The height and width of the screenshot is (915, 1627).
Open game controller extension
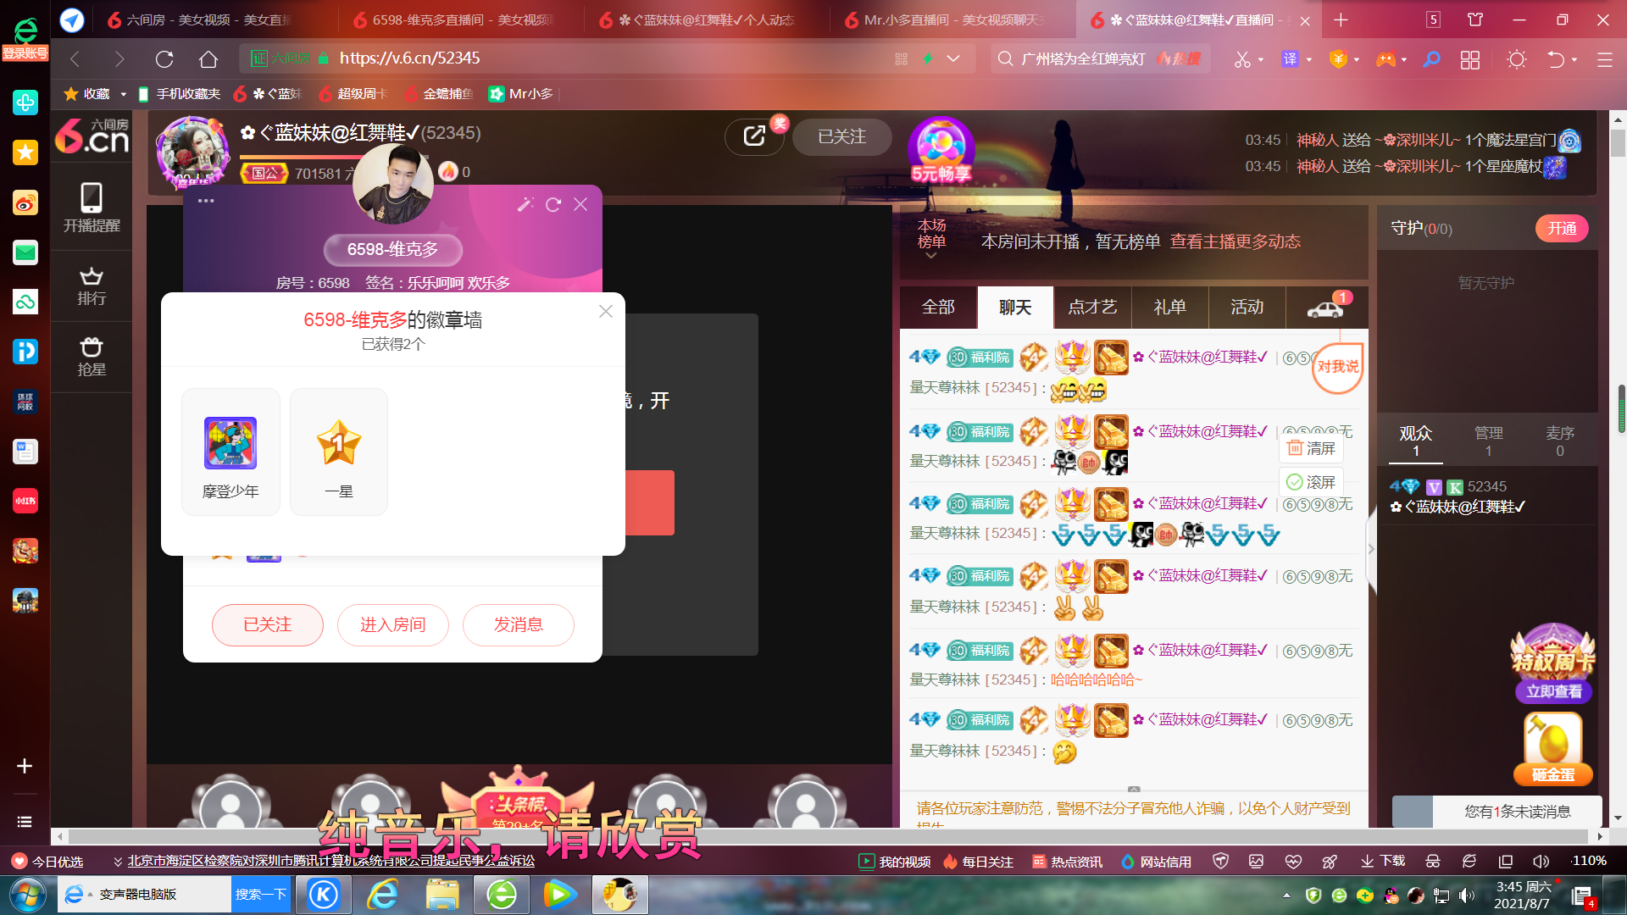(x=1385, y=58)
